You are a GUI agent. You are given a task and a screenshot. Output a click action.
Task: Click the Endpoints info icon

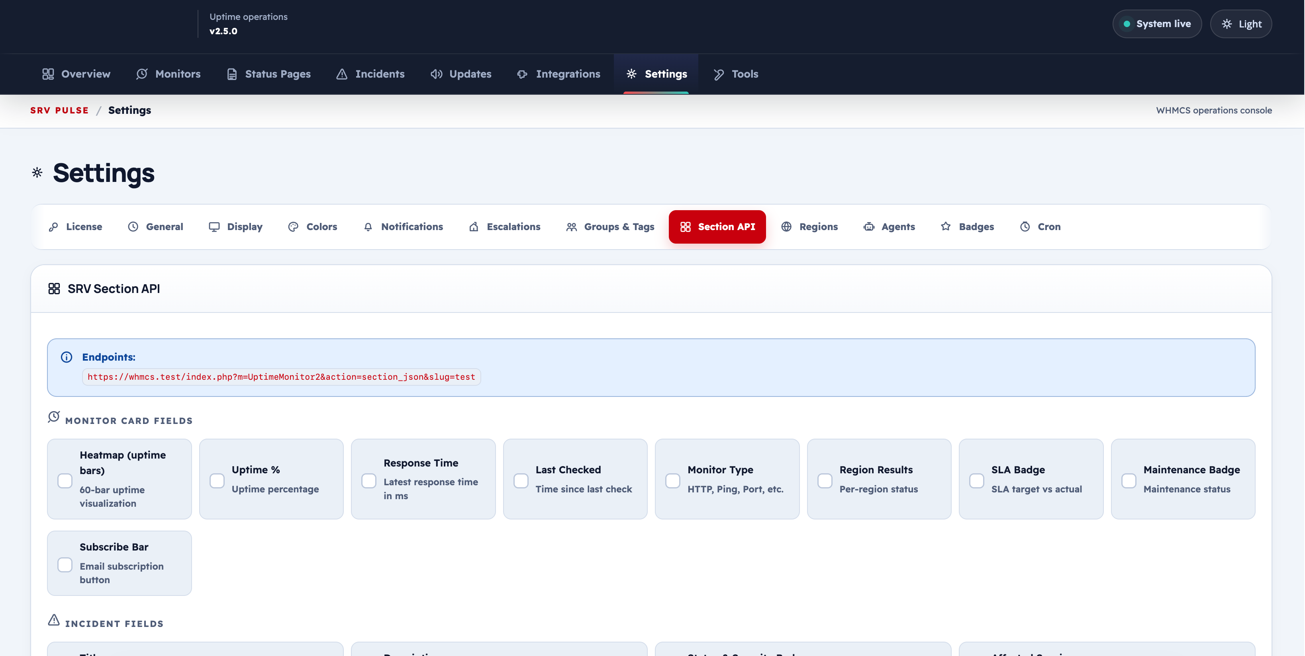(x=67, y=357)
